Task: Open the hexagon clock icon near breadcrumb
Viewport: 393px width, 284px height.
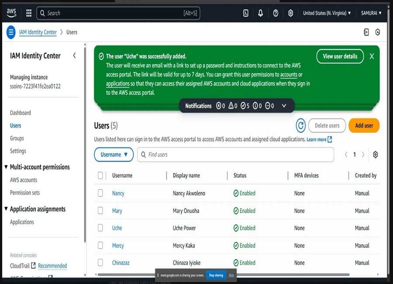Action: click(378, 32)
